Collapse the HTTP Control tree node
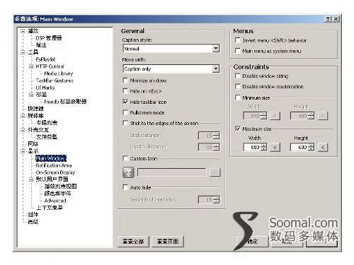This screenshot has height=265, width=354. [x=31, y=66]
